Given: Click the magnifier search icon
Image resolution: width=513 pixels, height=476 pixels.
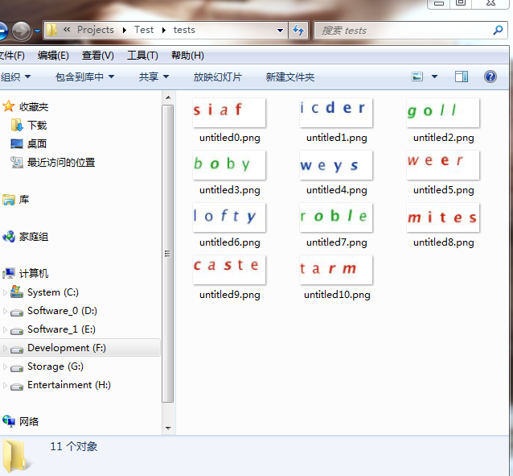Looking at the screenshot, I should pos(498,30).
